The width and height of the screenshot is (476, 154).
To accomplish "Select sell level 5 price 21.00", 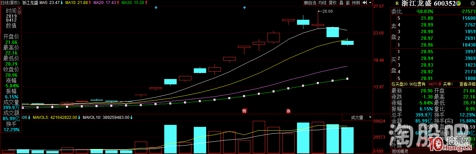I will click(x=427, y=18).
